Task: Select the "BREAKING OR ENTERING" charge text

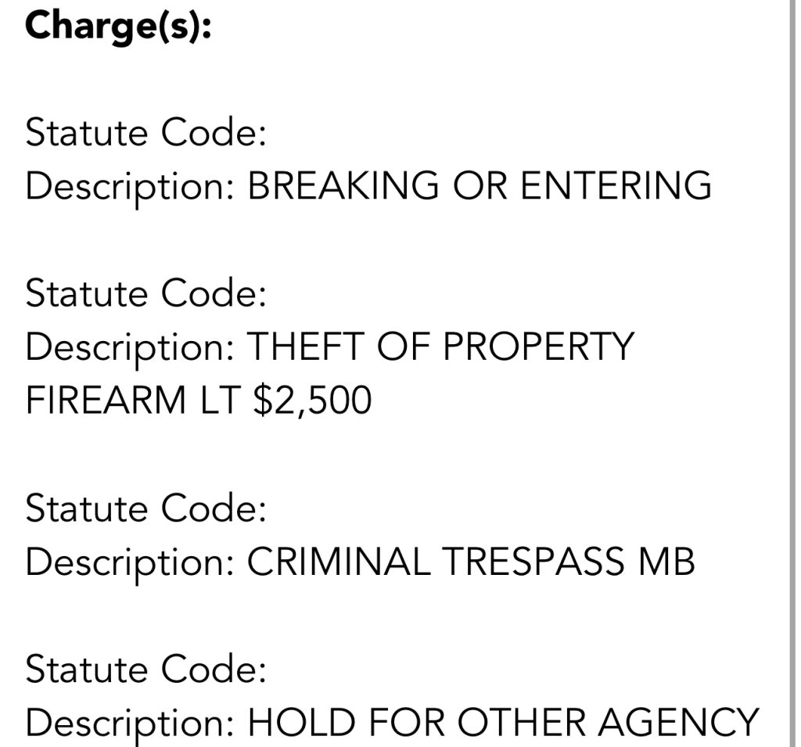Action: [480, 186]
